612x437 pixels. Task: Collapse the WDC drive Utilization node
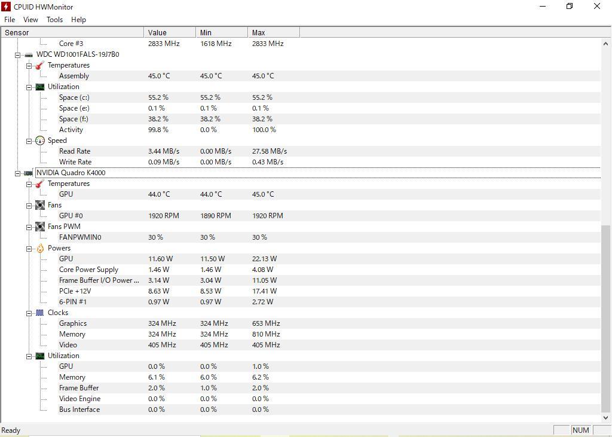(x=29, y=87)
